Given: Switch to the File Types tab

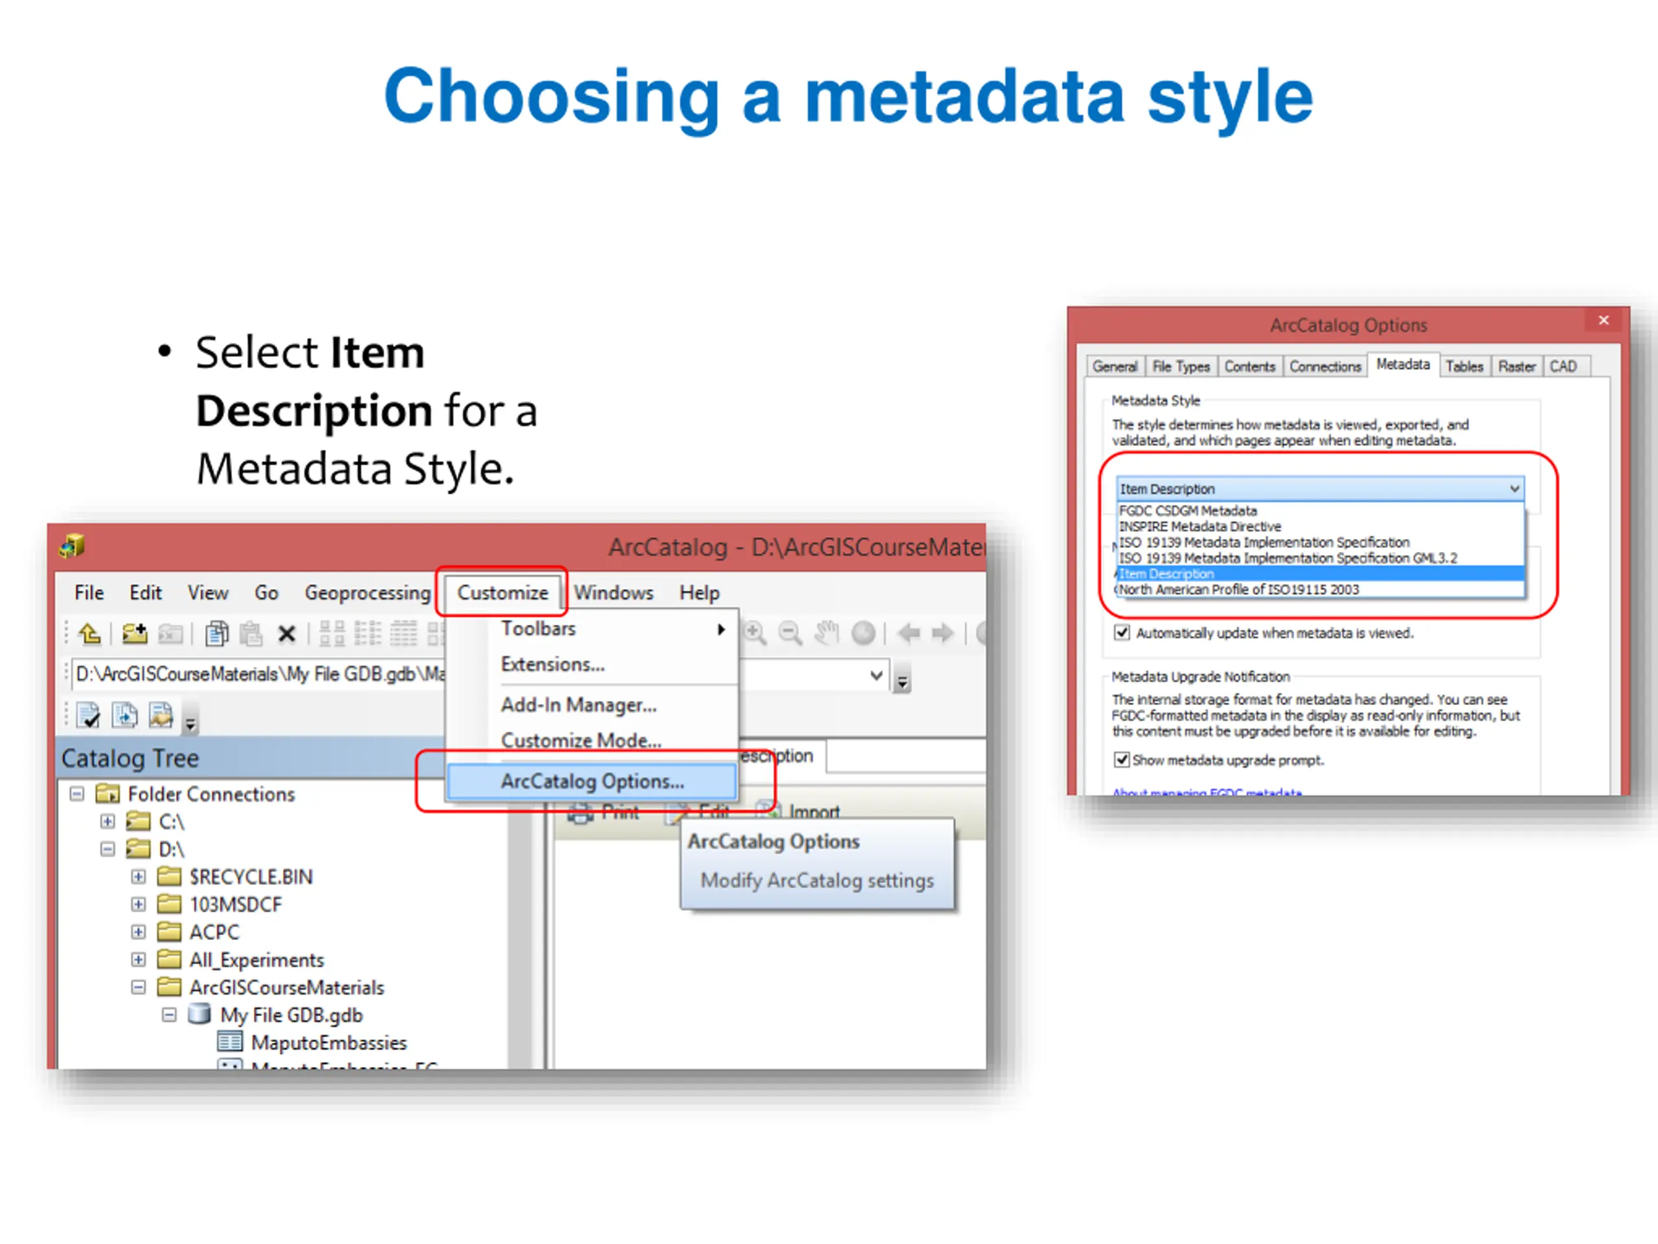Looking at the screenshot, I should coord(1181,366).
